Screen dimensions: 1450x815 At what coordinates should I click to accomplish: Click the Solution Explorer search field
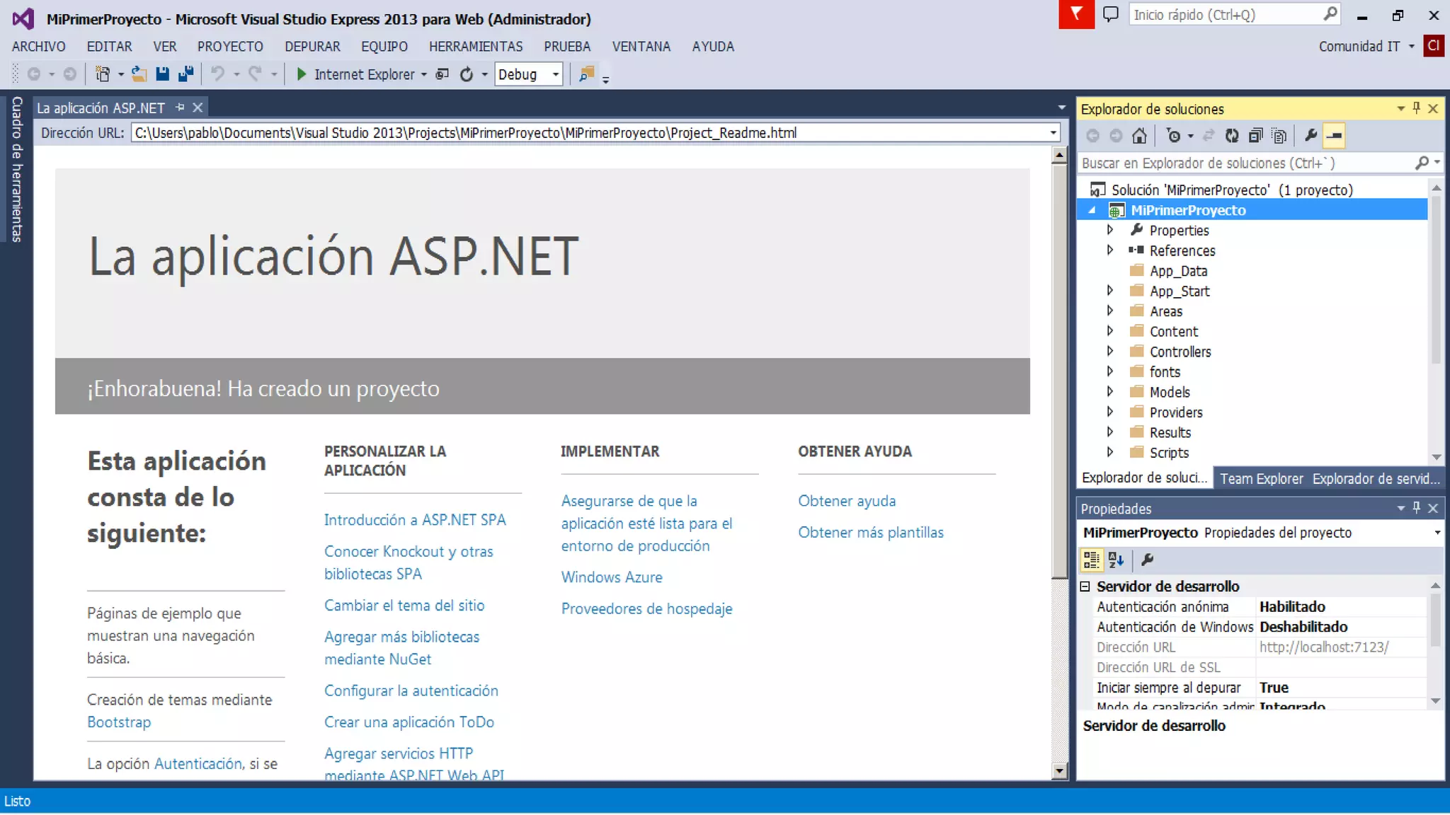[x=1246, y=163]
